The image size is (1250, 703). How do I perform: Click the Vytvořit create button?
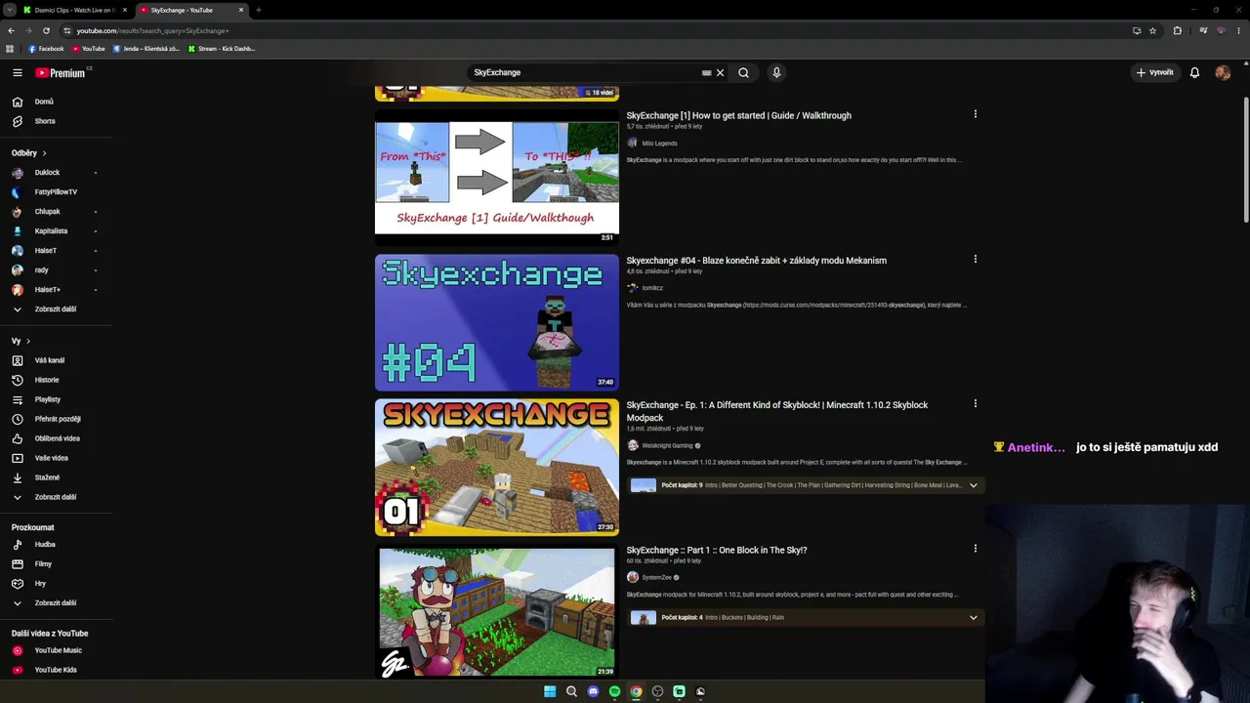[1154, 72]
